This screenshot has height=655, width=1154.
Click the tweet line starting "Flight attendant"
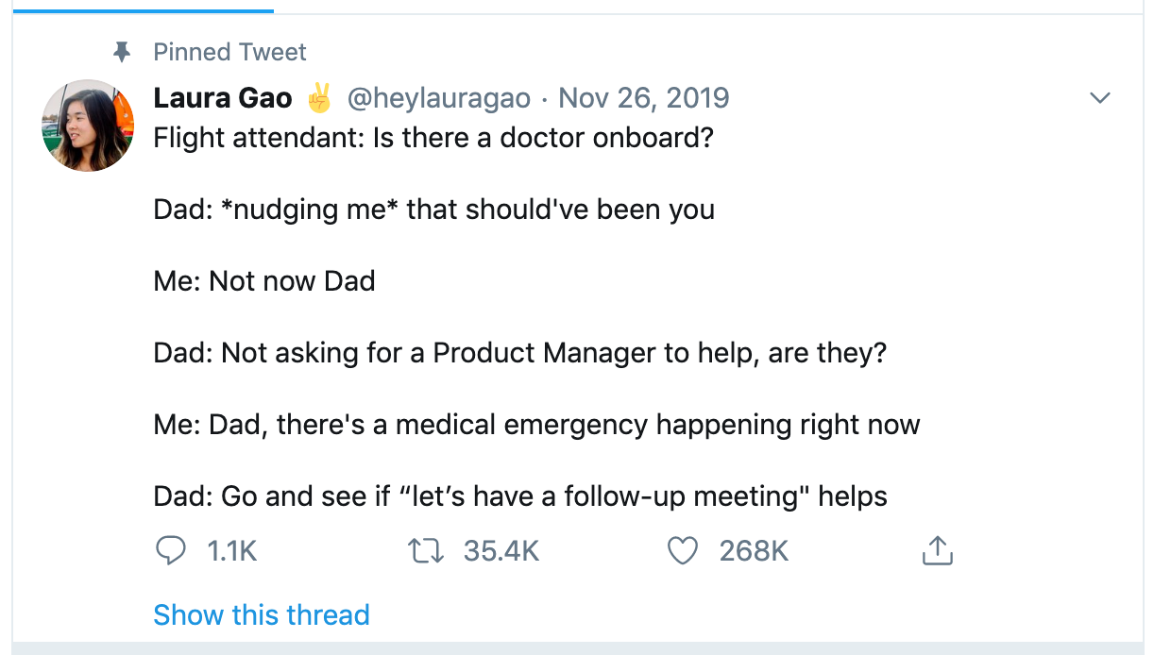[x=433, y=138]
